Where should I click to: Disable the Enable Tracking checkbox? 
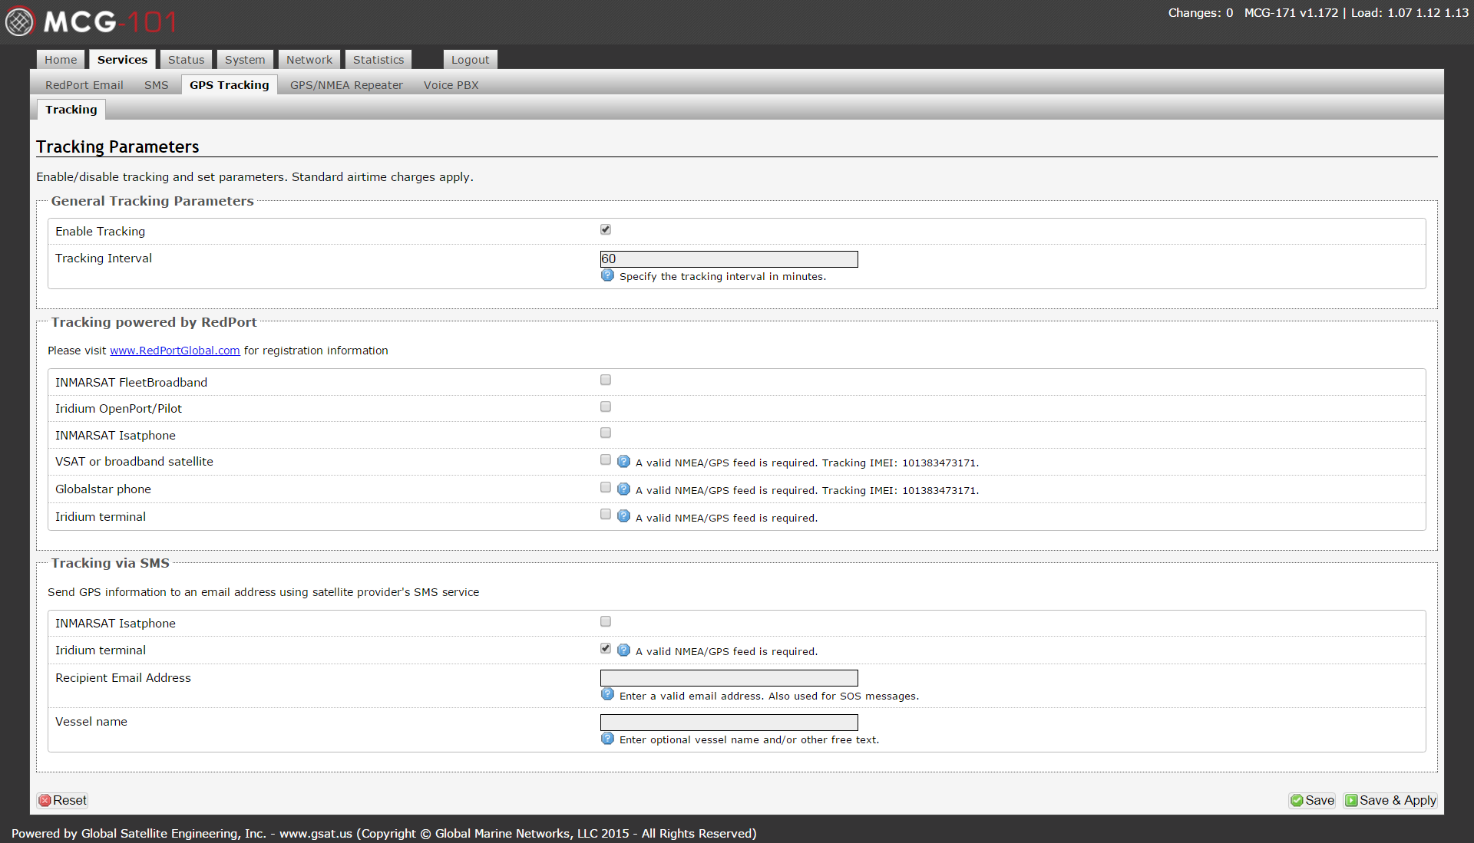[x=606, y=229]
